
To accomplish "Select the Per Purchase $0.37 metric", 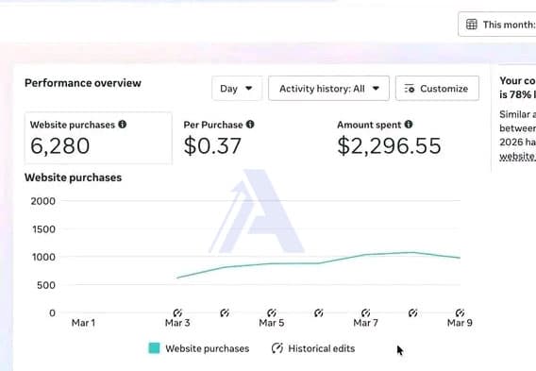I will 219,138.
